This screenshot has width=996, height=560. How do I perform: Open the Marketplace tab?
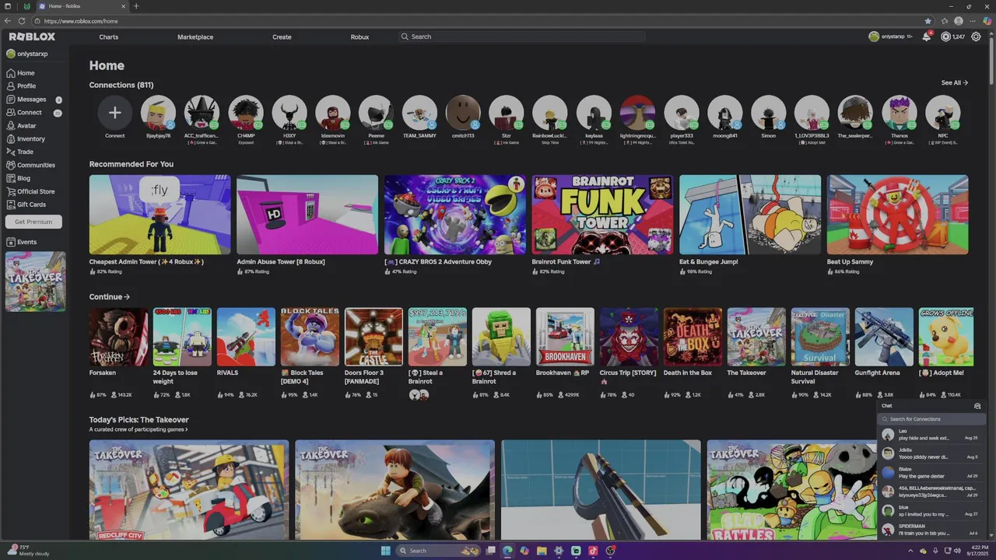(195, 37)
